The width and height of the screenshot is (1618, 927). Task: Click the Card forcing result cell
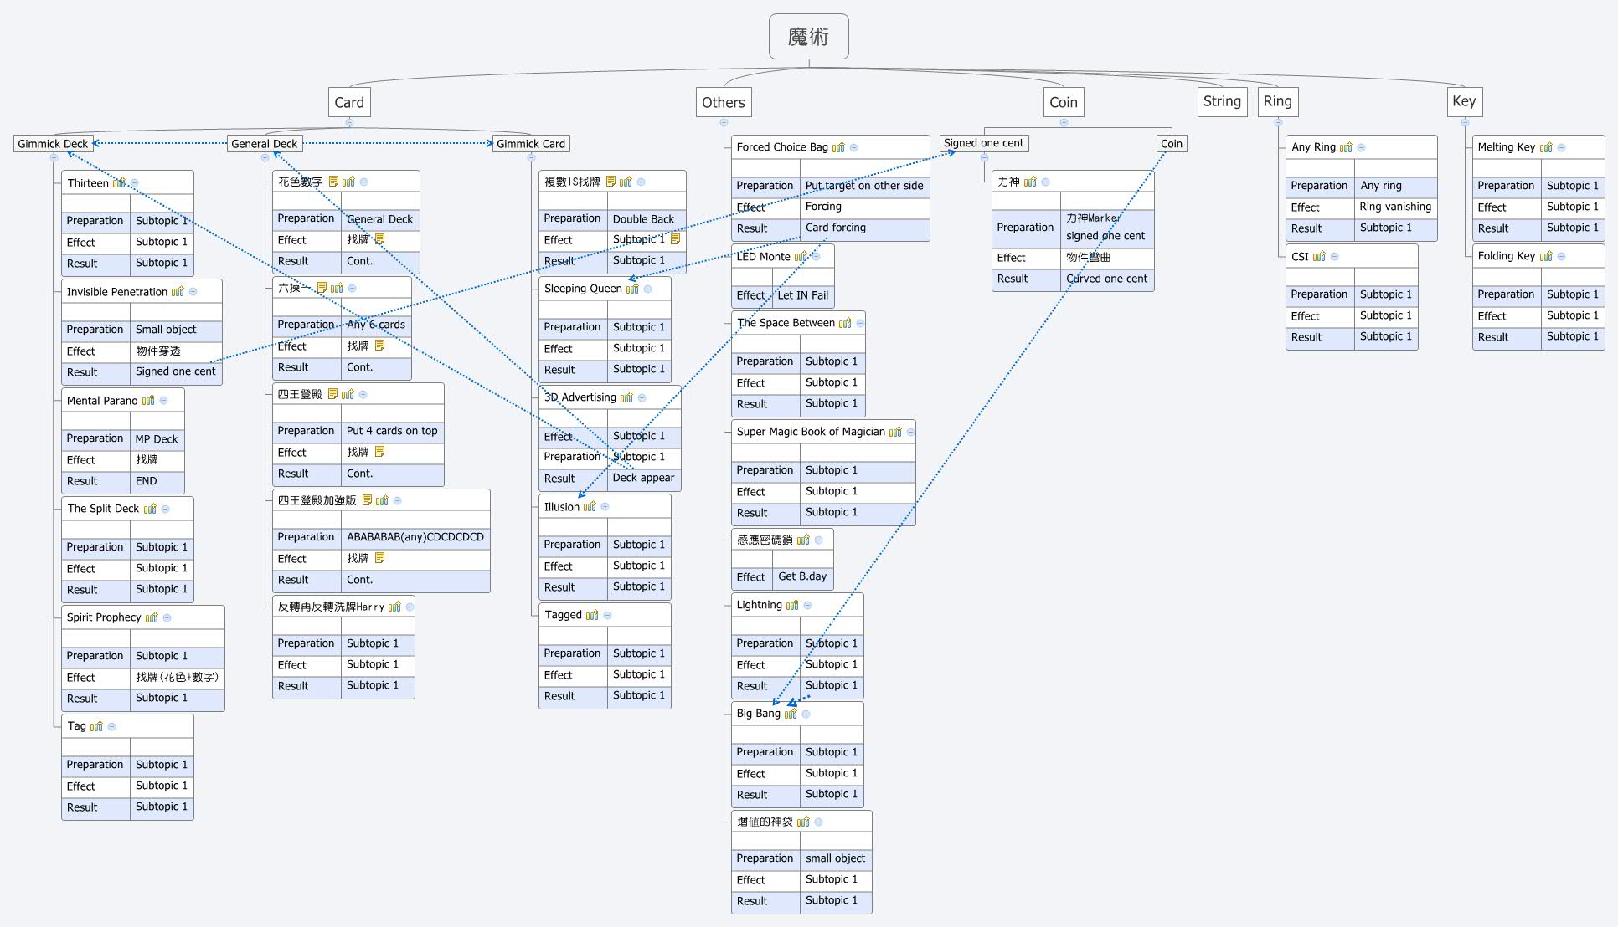pos(836,228)
